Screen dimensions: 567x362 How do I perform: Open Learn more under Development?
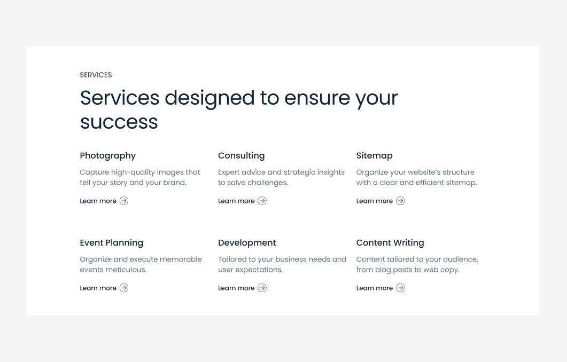pyautogui.click(x=236, y=288)
